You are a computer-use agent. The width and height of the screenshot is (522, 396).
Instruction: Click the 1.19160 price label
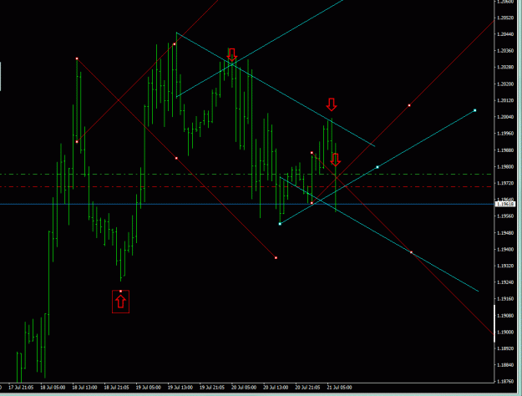point(505,299)
